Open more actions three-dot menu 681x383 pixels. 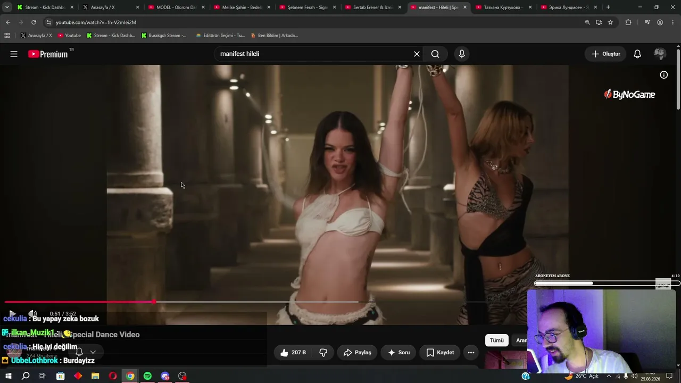pos(471,352)
